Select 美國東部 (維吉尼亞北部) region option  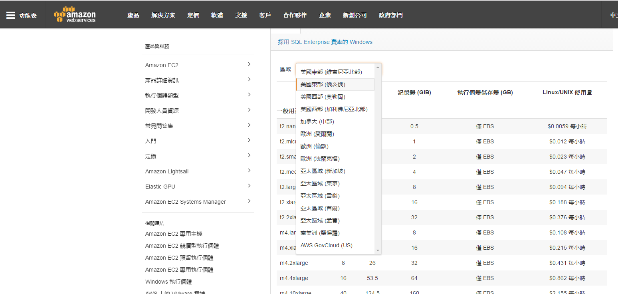point(335,72)
